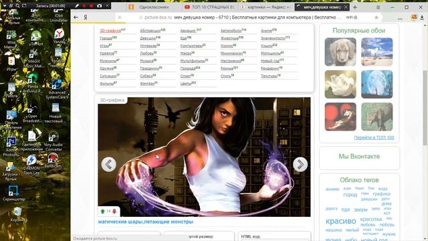Expand recorder bar dropdown arrow
This screenshot has width=428, height=241.
pyautogui.click(x=5, y=5)
